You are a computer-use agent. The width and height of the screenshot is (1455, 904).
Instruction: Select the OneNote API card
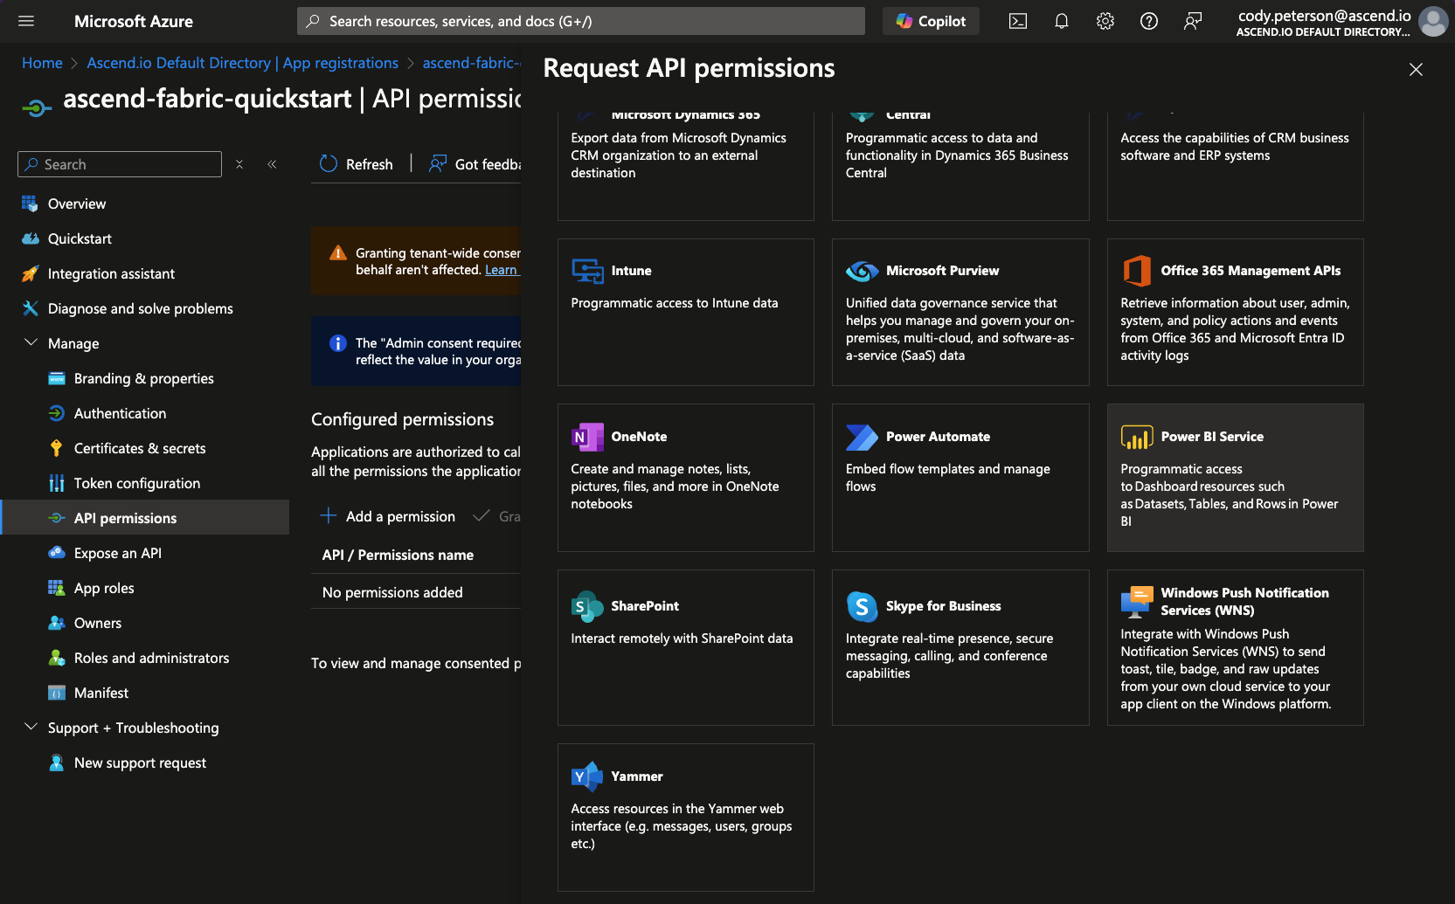tap(686, 478)
